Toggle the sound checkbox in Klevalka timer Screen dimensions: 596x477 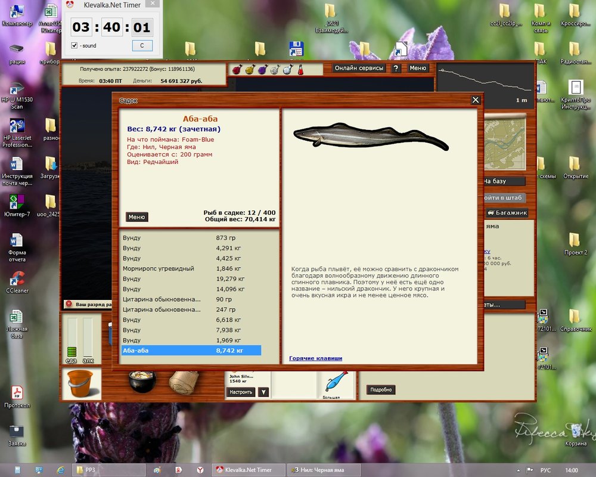click(x=74, y=46)
